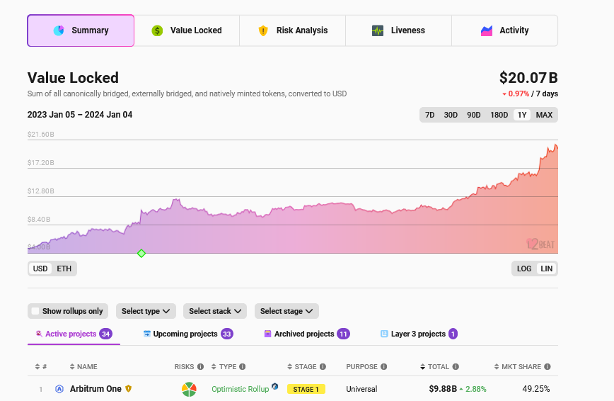Screen dimensions: 614x401
Task: Switch to the Liveness tab
Action: coord(398,30)
